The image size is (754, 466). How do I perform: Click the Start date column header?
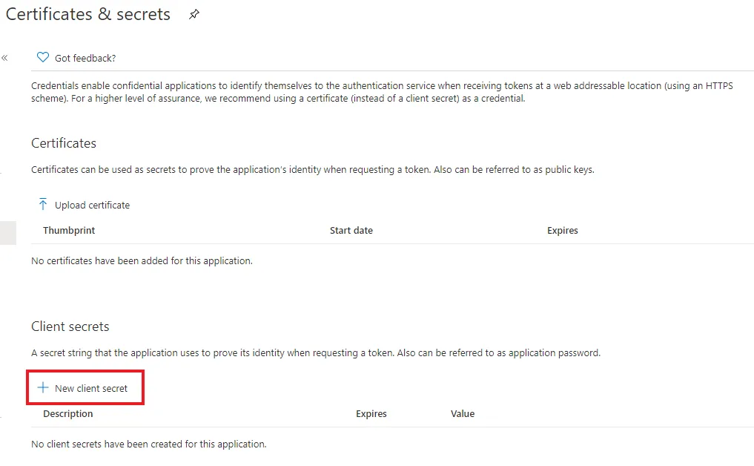(351, 231)
